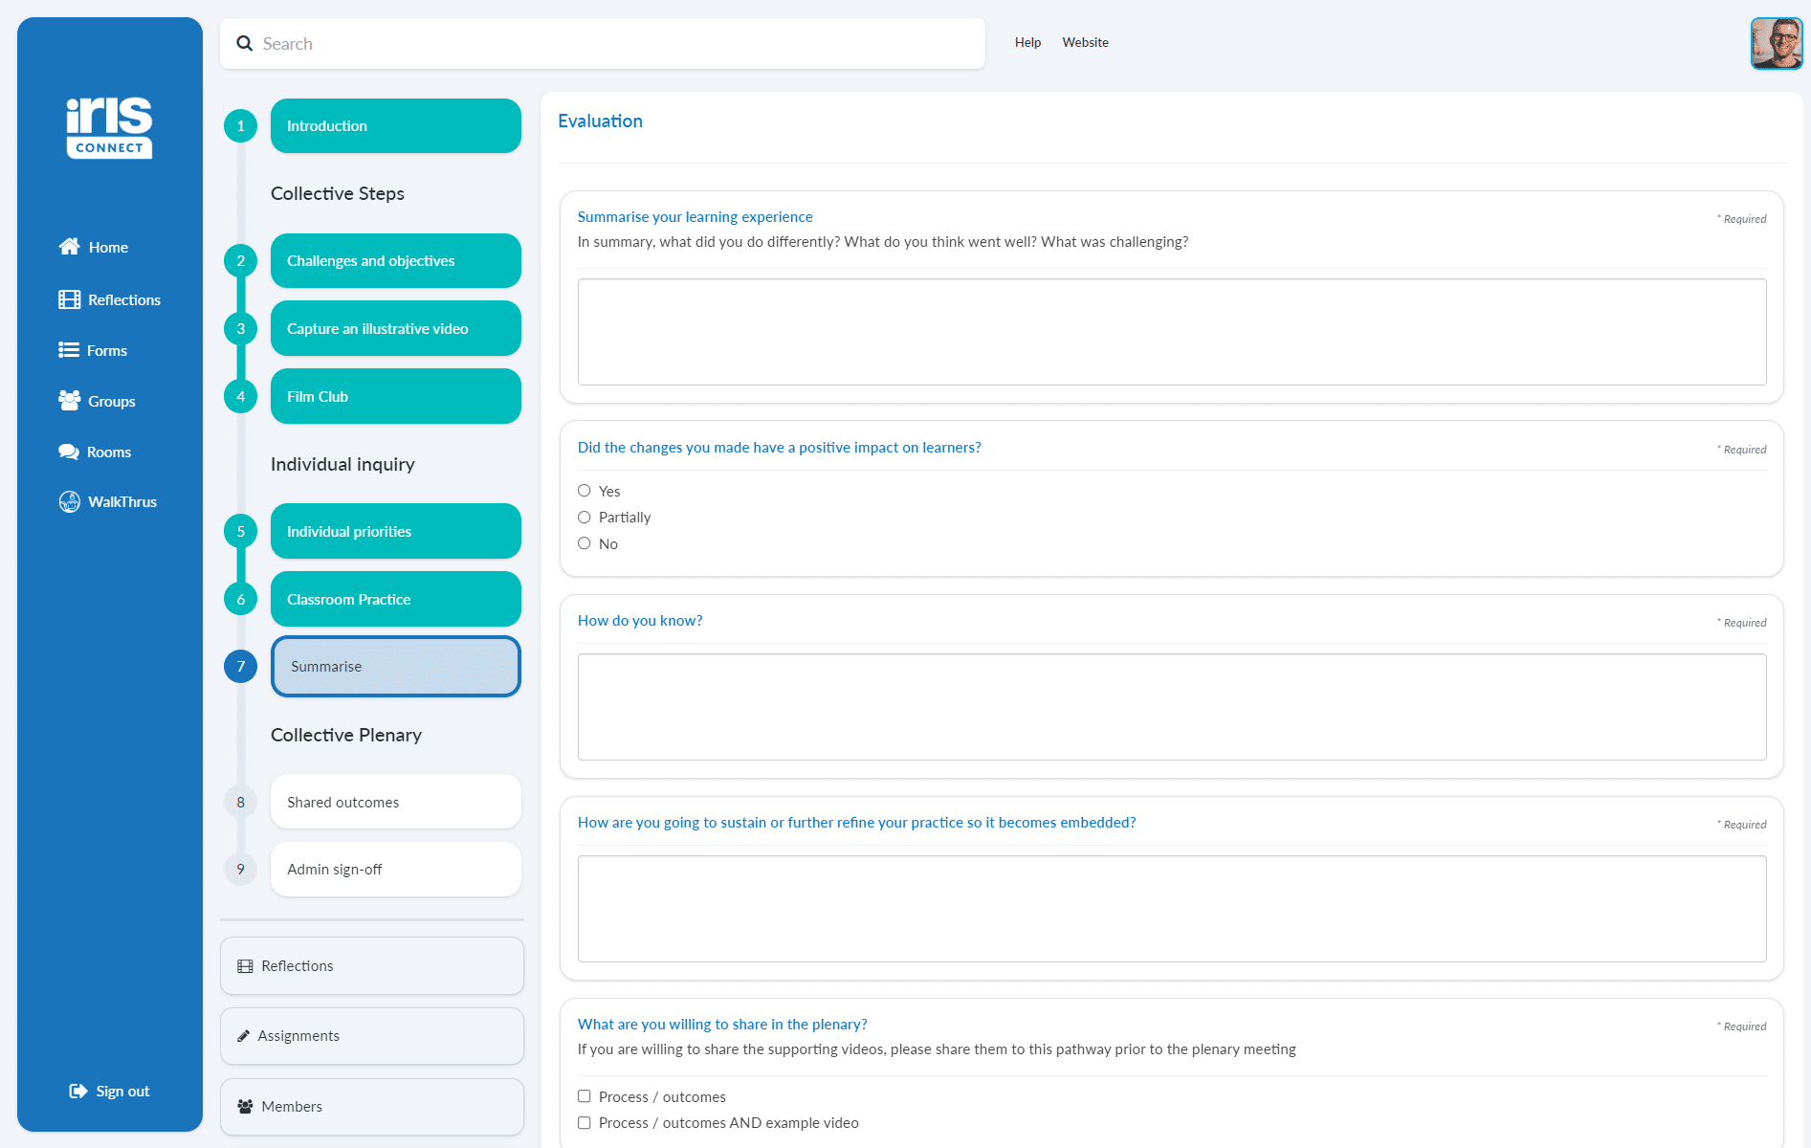Click the Sign out arrow icon
1811x1148 pixels.
tap(78, 1091)
